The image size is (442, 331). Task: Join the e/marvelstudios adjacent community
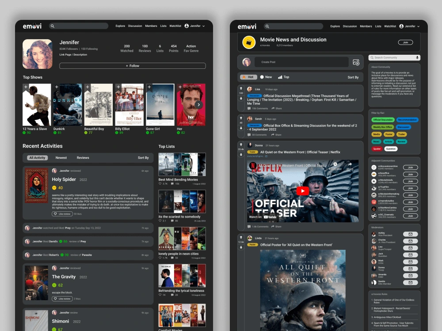[411, 202]
